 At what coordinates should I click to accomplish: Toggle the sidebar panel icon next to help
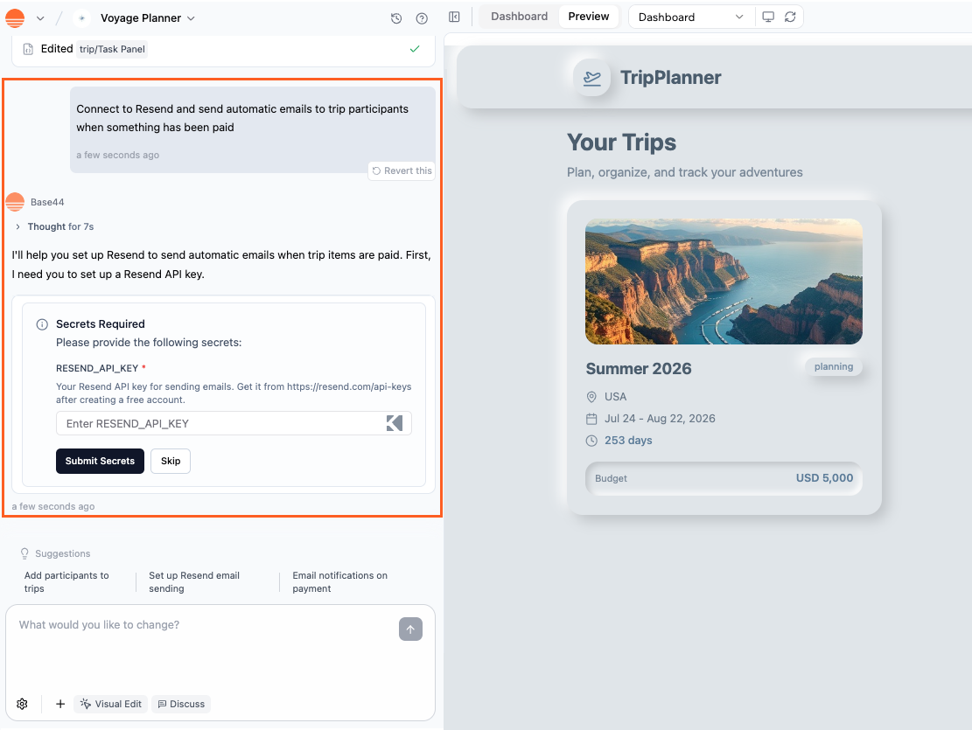point(454,17)
